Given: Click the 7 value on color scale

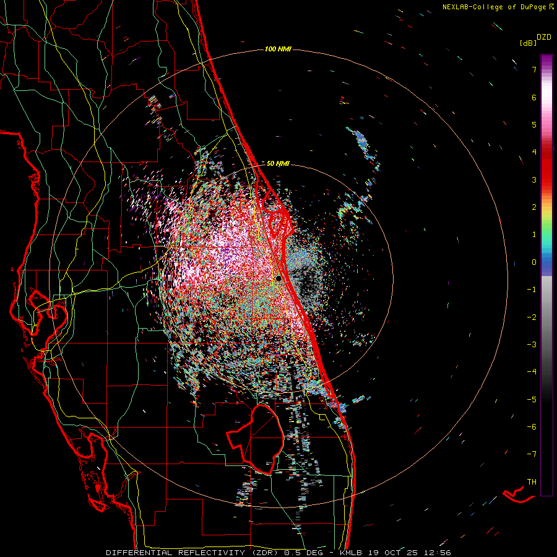Looking at the screenshot, I should click(x=534, y=69).
